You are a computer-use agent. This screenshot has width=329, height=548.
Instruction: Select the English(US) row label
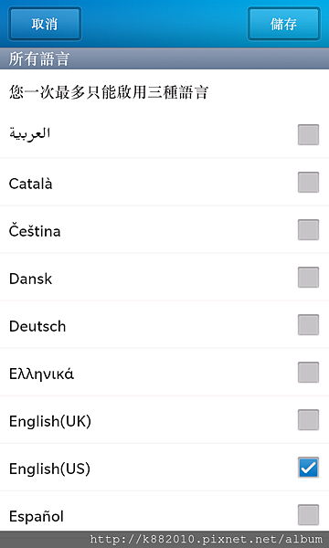click(49, 469)
